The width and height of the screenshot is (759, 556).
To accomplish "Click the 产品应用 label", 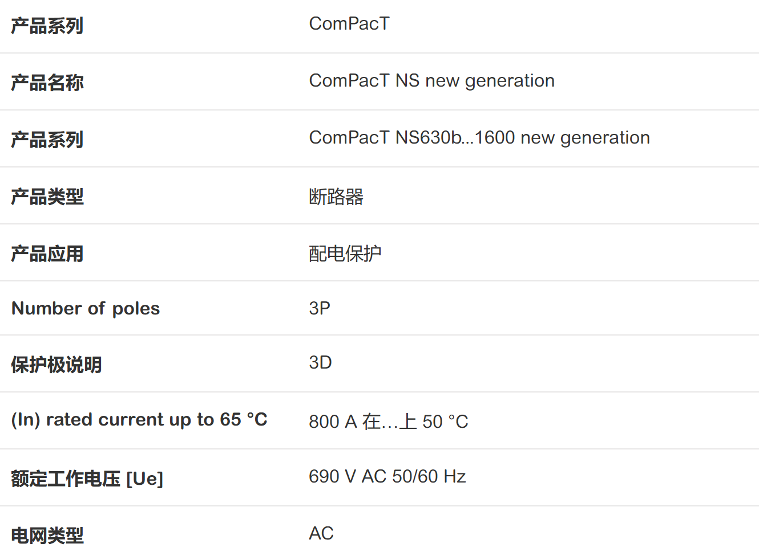I will 47,254.
